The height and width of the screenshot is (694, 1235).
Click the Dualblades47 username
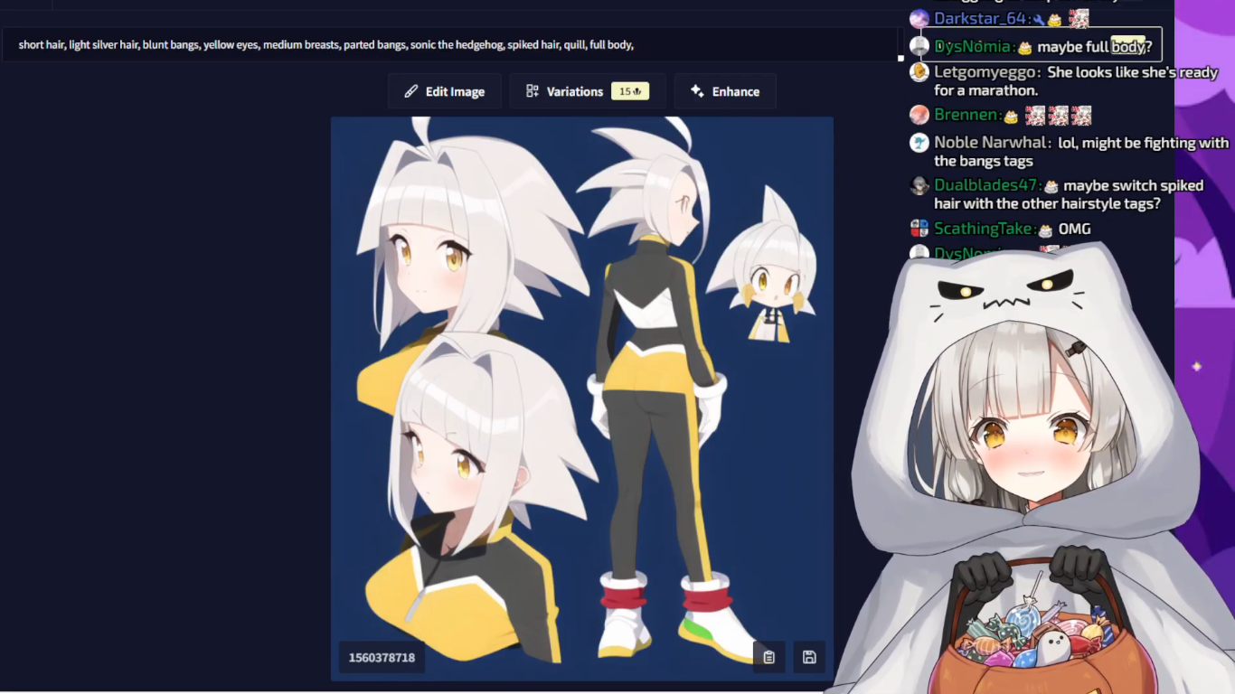point(985,186)
